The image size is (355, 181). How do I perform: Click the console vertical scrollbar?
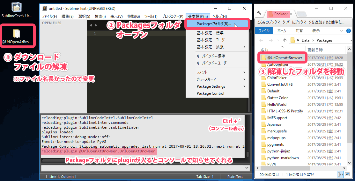click(x=248, y=154)
